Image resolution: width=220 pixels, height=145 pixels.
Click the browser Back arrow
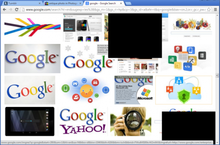4,10
